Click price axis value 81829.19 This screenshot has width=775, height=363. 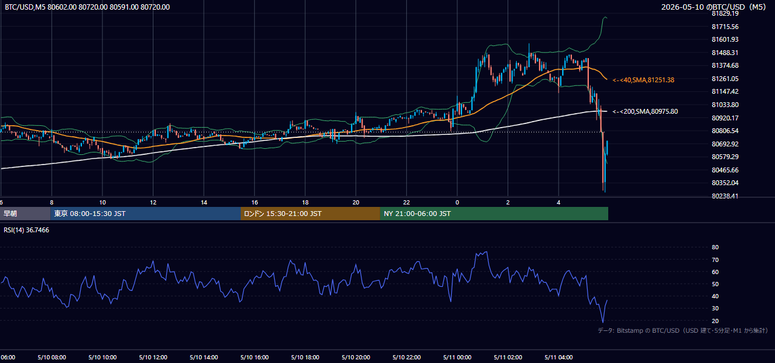[725, 13]
